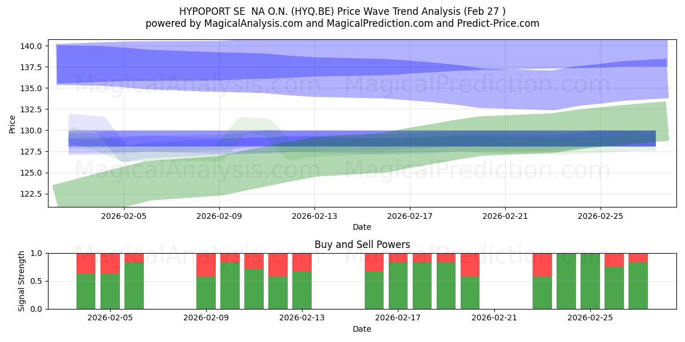Click the 2026-02-25 tick on the Buy and Sell Powers chart
The height and width of the screenshot is (342, 685).
tap(590, 319)
